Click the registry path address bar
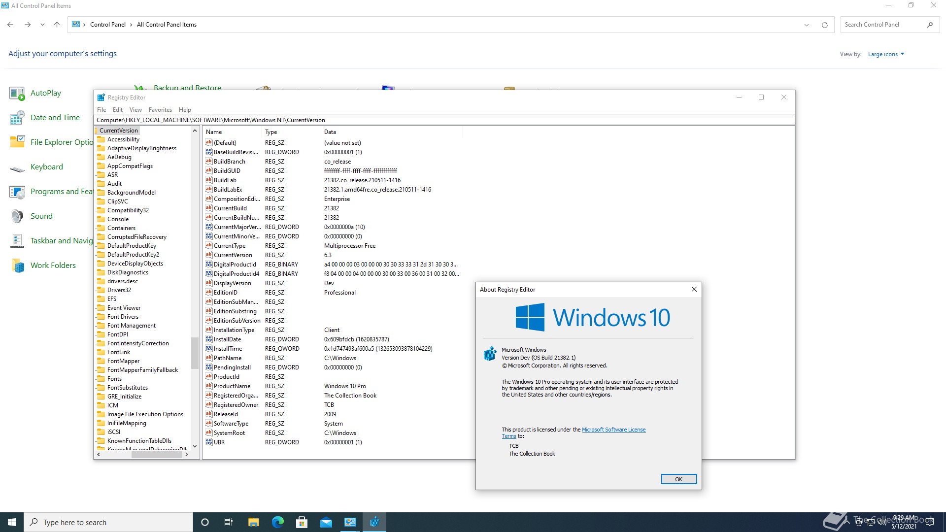946x532 pixels. pyautogui.click(x=444, y=120)
